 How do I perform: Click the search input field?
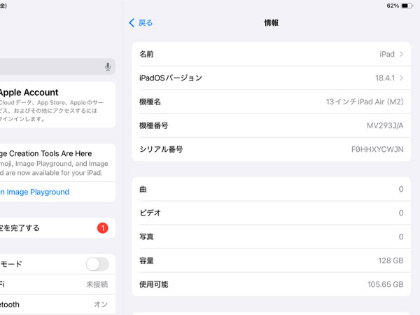[57, 66]
